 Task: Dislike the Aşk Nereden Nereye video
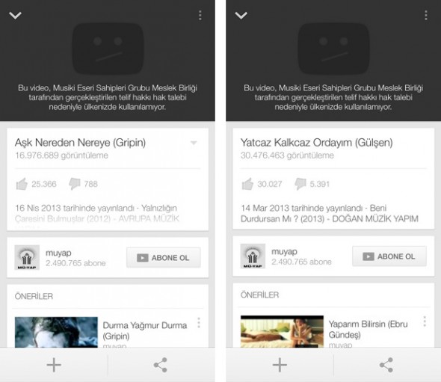tap(75, 184)
